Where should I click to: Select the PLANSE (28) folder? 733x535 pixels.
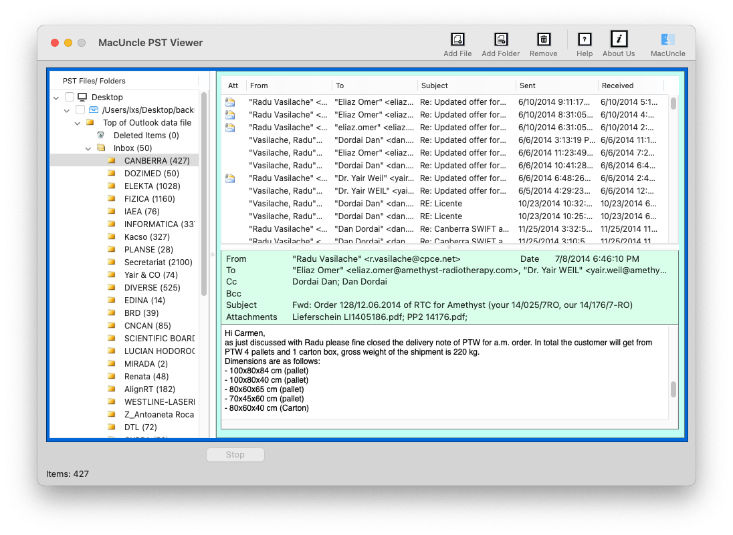[148, 249]
